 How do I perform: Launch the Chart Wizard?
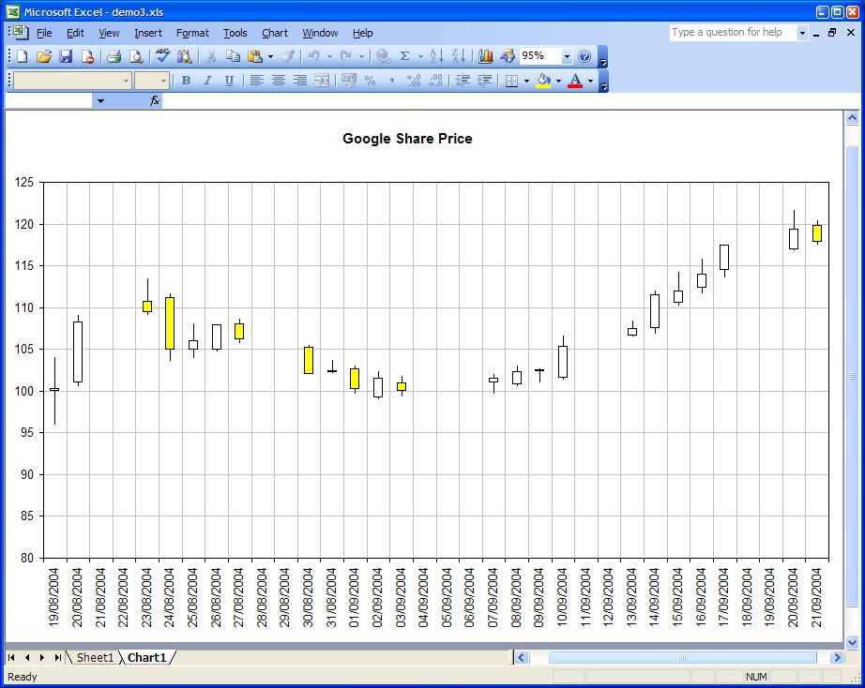coord(485,56)
